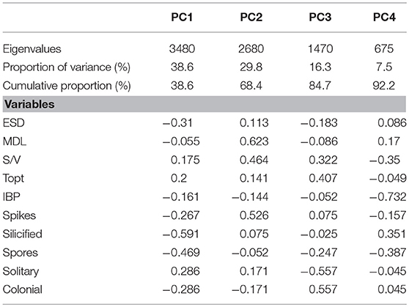
Task: Click the PC1 eigenvalue 3480
Action: click(x=182, y=49)
